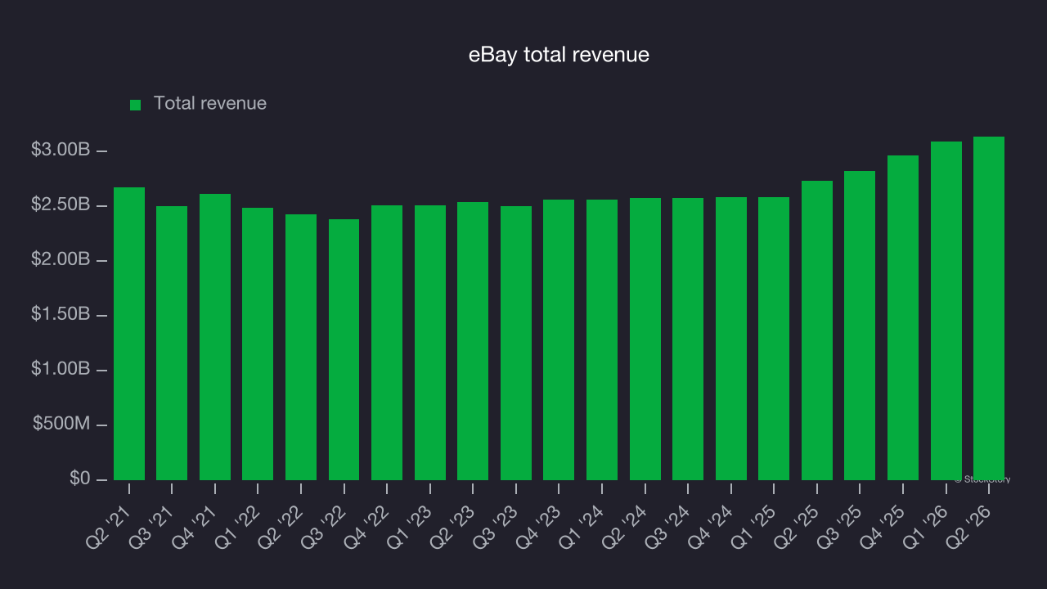Click the $1.50B y-axis label

point(61,314)
